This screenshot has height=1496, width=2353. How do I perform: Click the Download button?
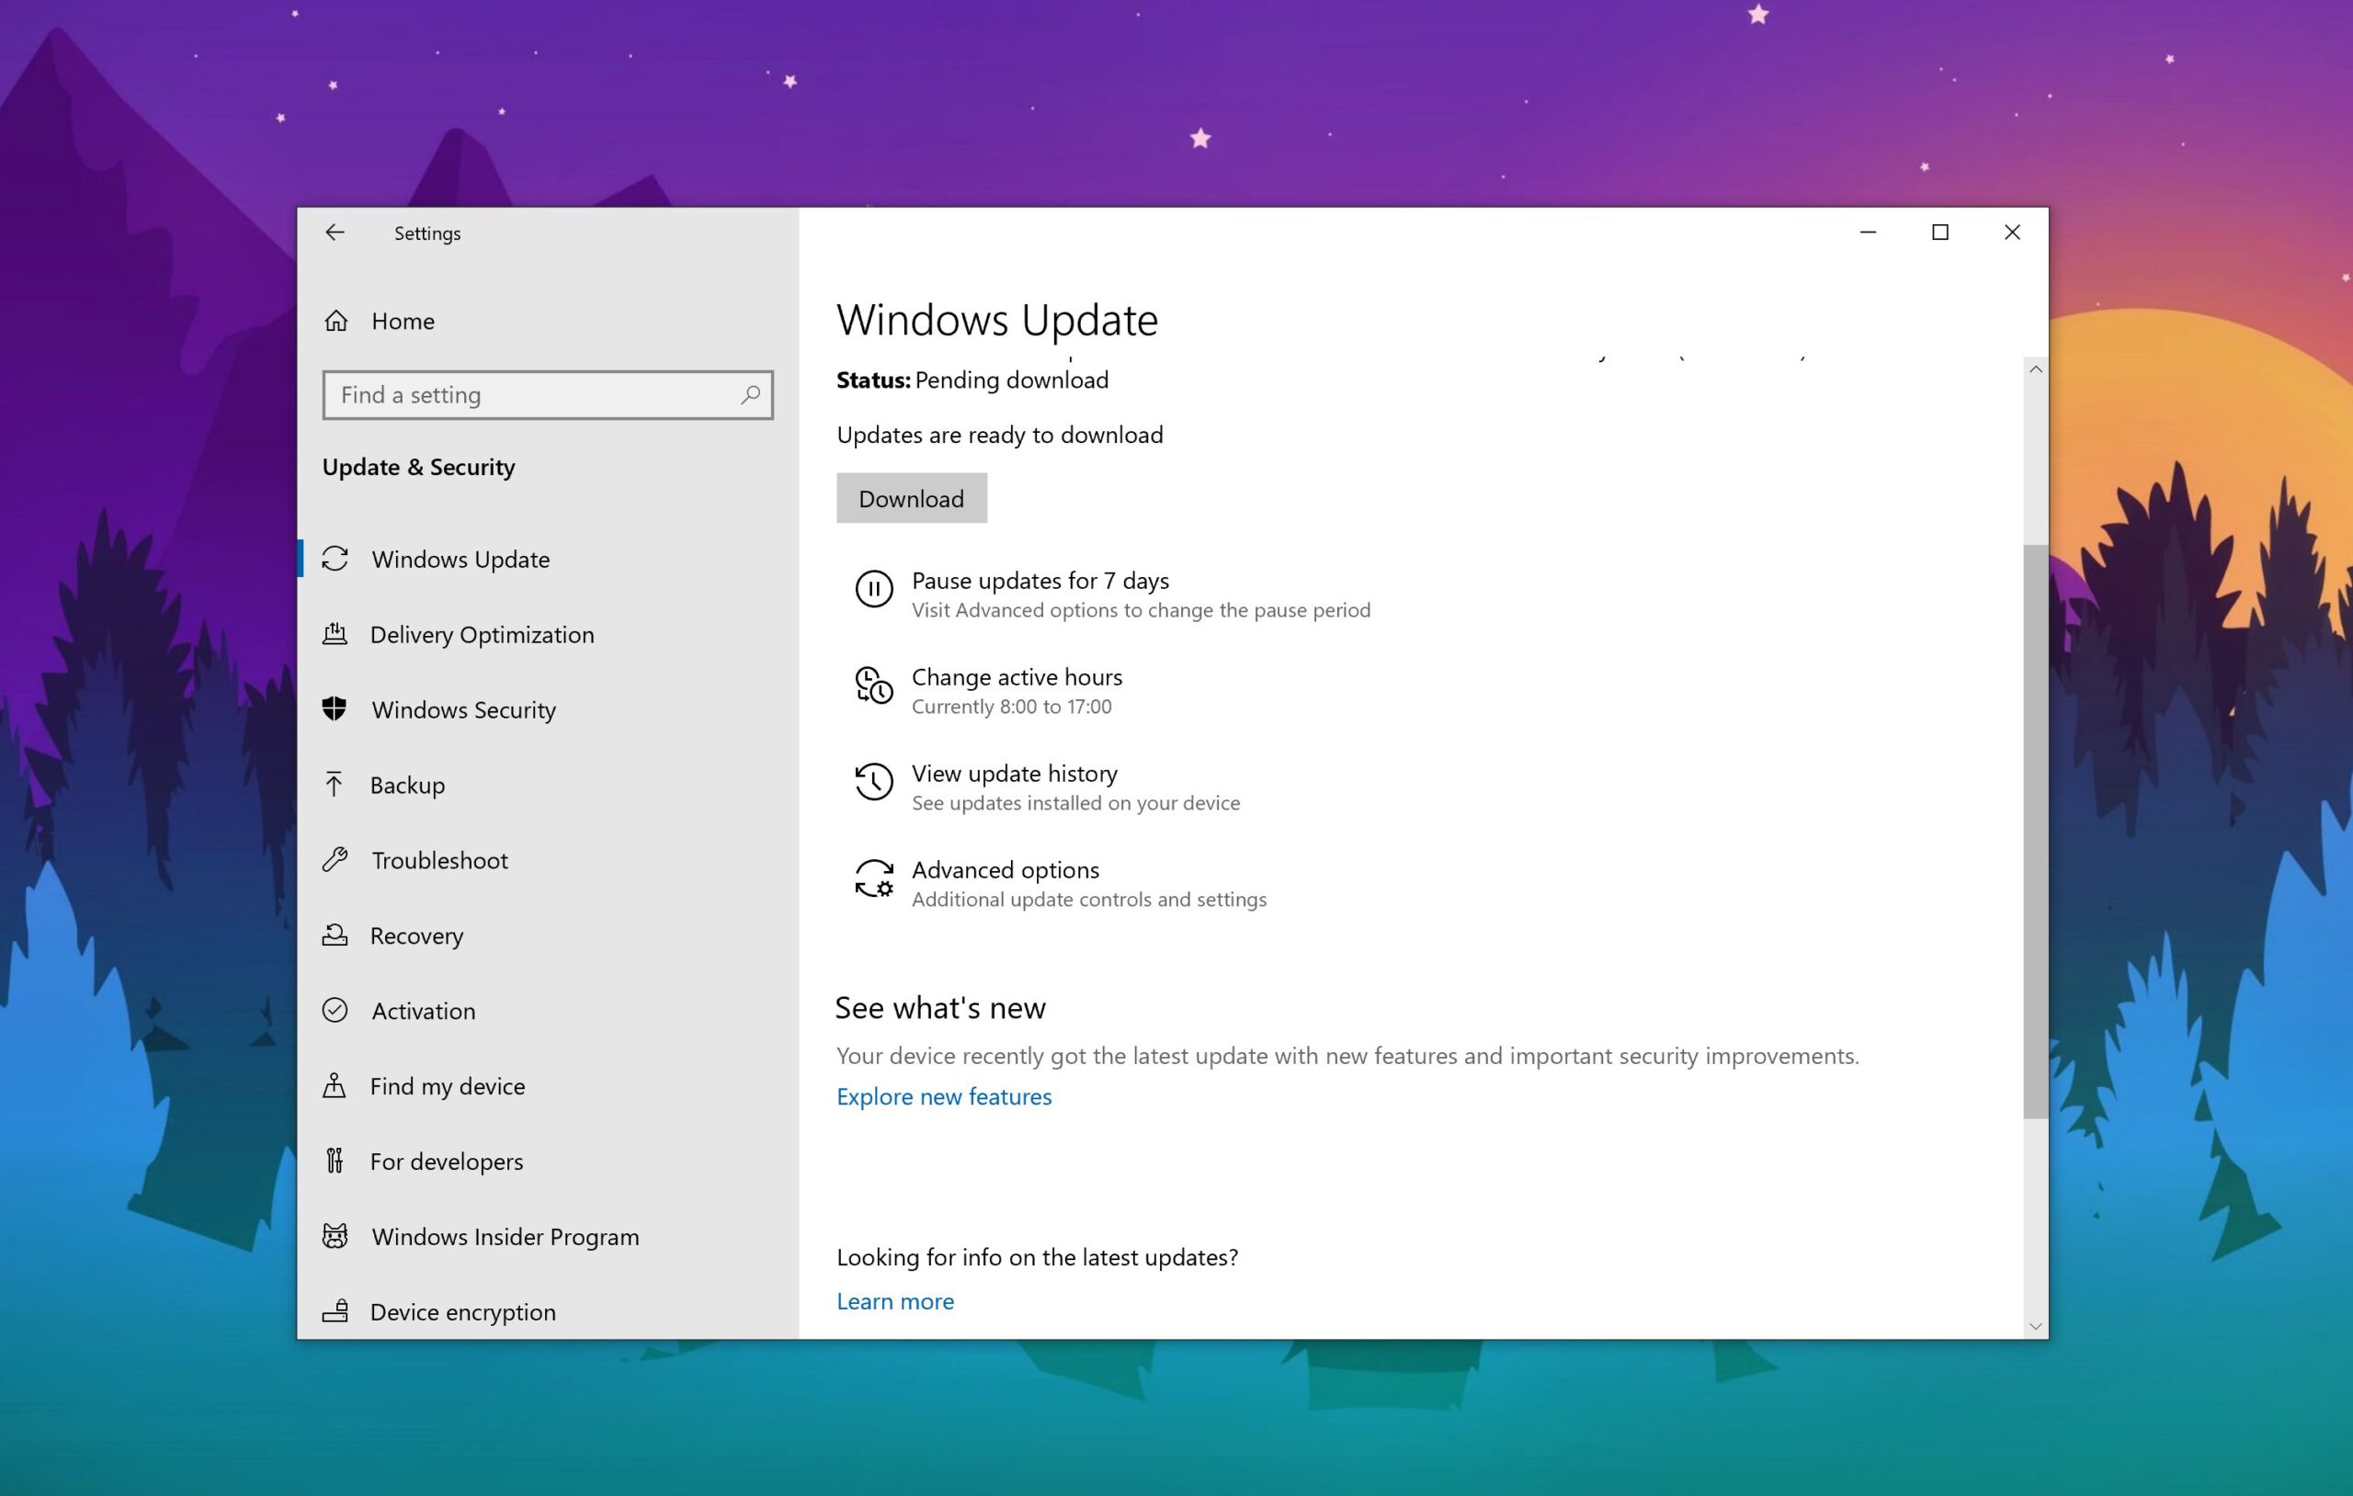(911, 498)
